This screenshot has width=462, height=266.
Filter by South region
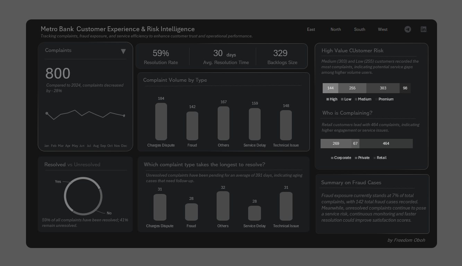[x=359, y=29]
